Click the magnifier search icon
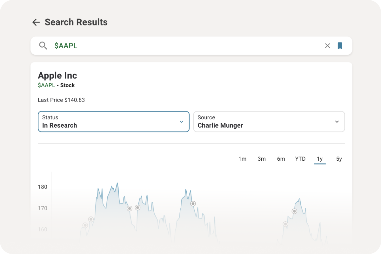The image size is (381, 254). point(43,45)
